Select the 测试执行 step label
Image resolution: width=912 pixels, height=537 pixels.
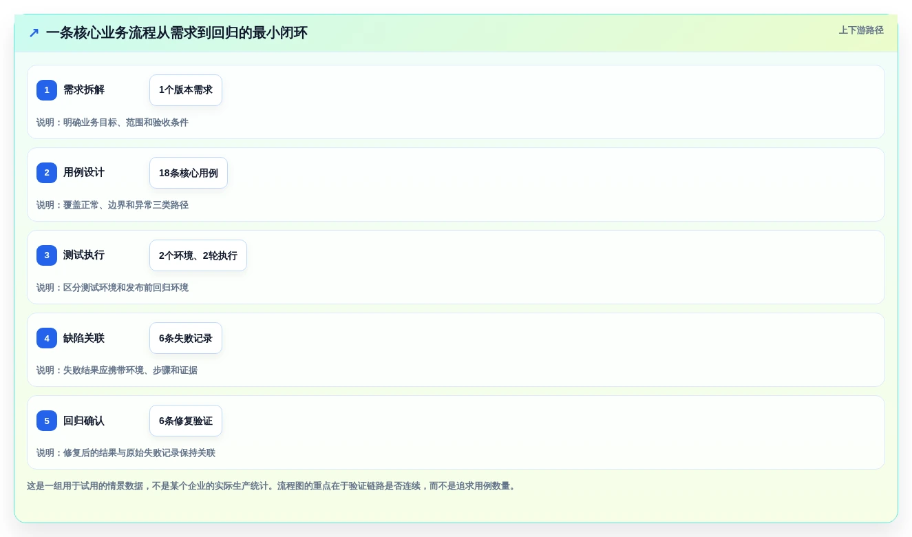coord(84,255)
